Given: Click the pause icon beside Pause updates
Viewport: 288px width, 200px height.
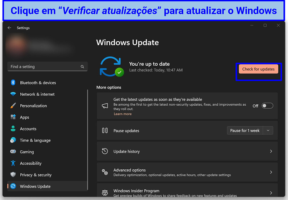Looking at the screenshot, I should (105, 131).
